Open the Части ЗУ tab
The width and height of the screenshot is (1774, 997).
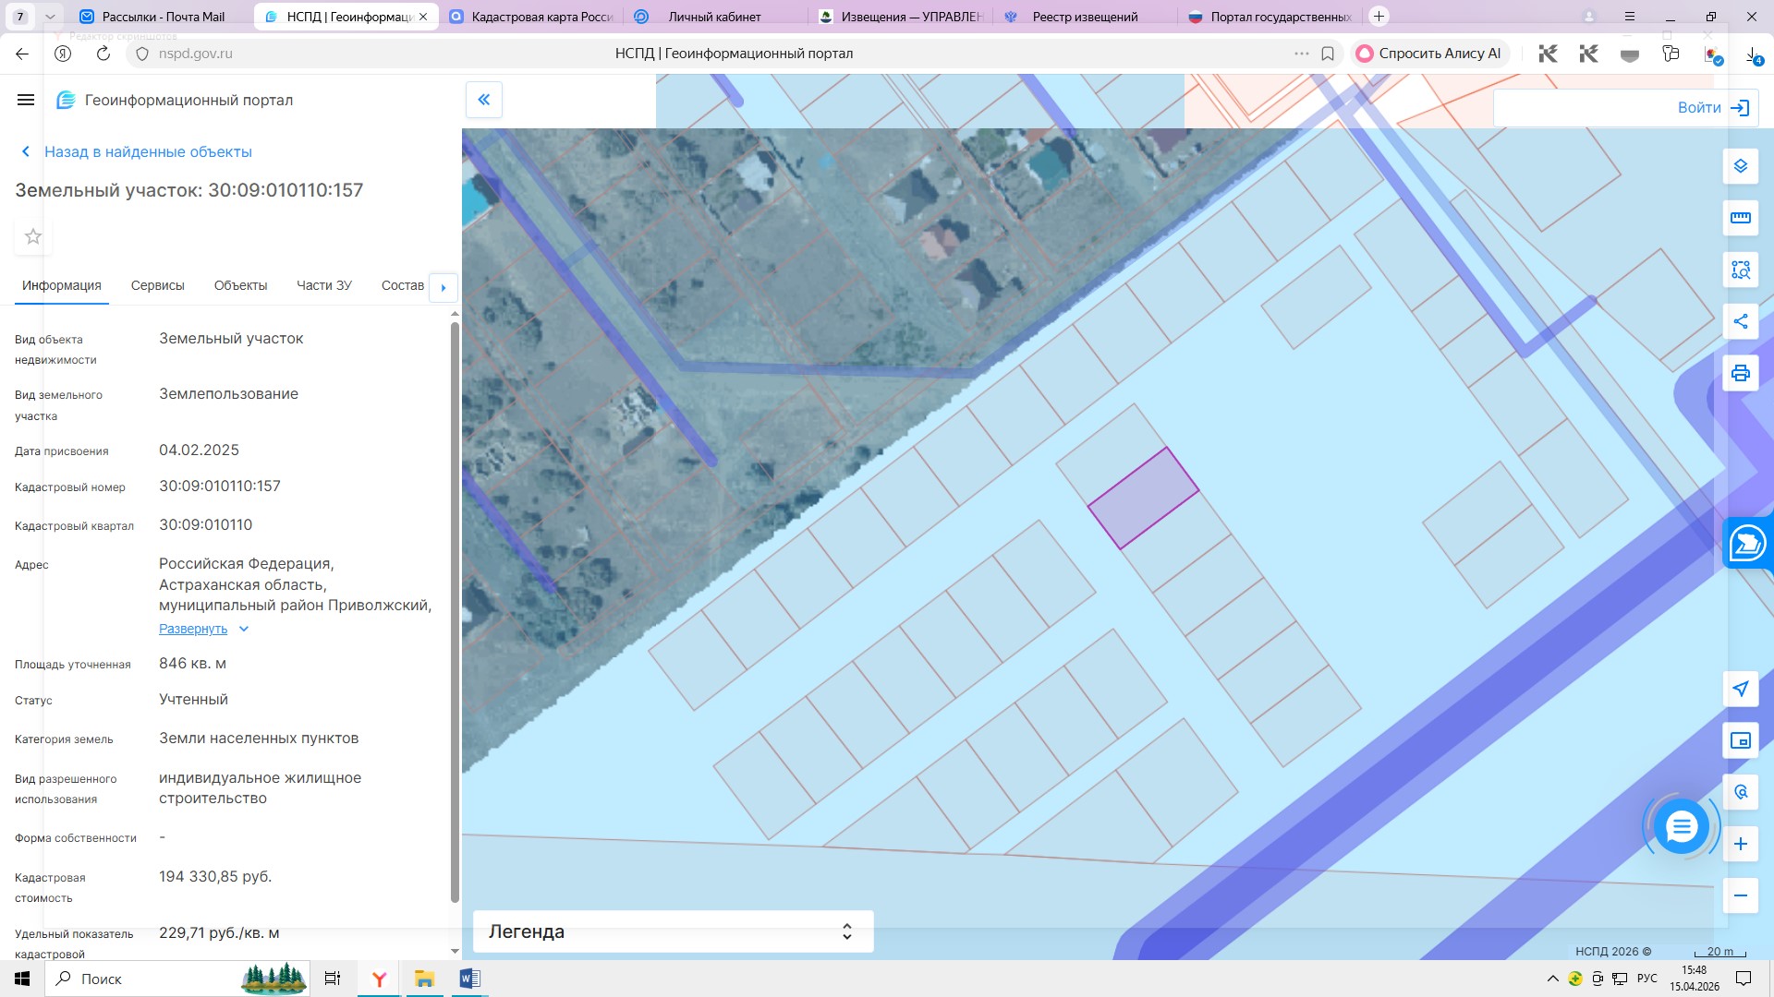(323, 286)
